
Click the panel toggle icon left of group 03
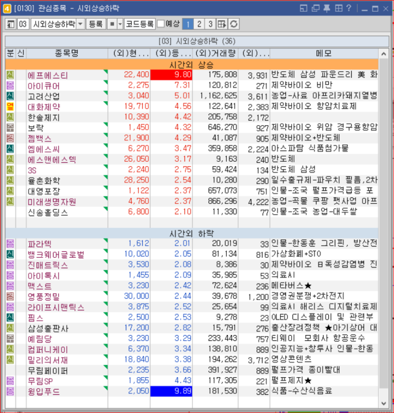pos(11,24)
